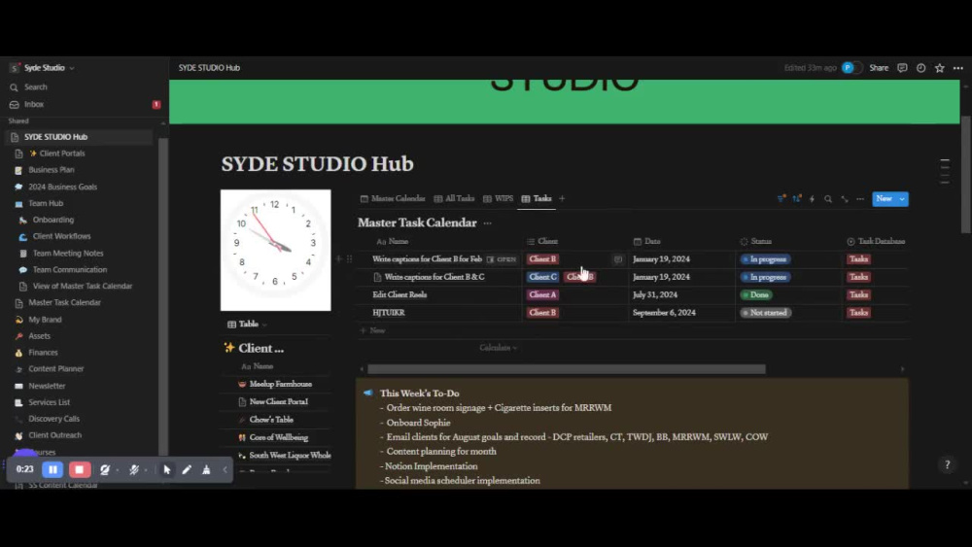Switch to the WIPS tab
The height and width of the screenshot is (547, 972).
coord(498,199)
